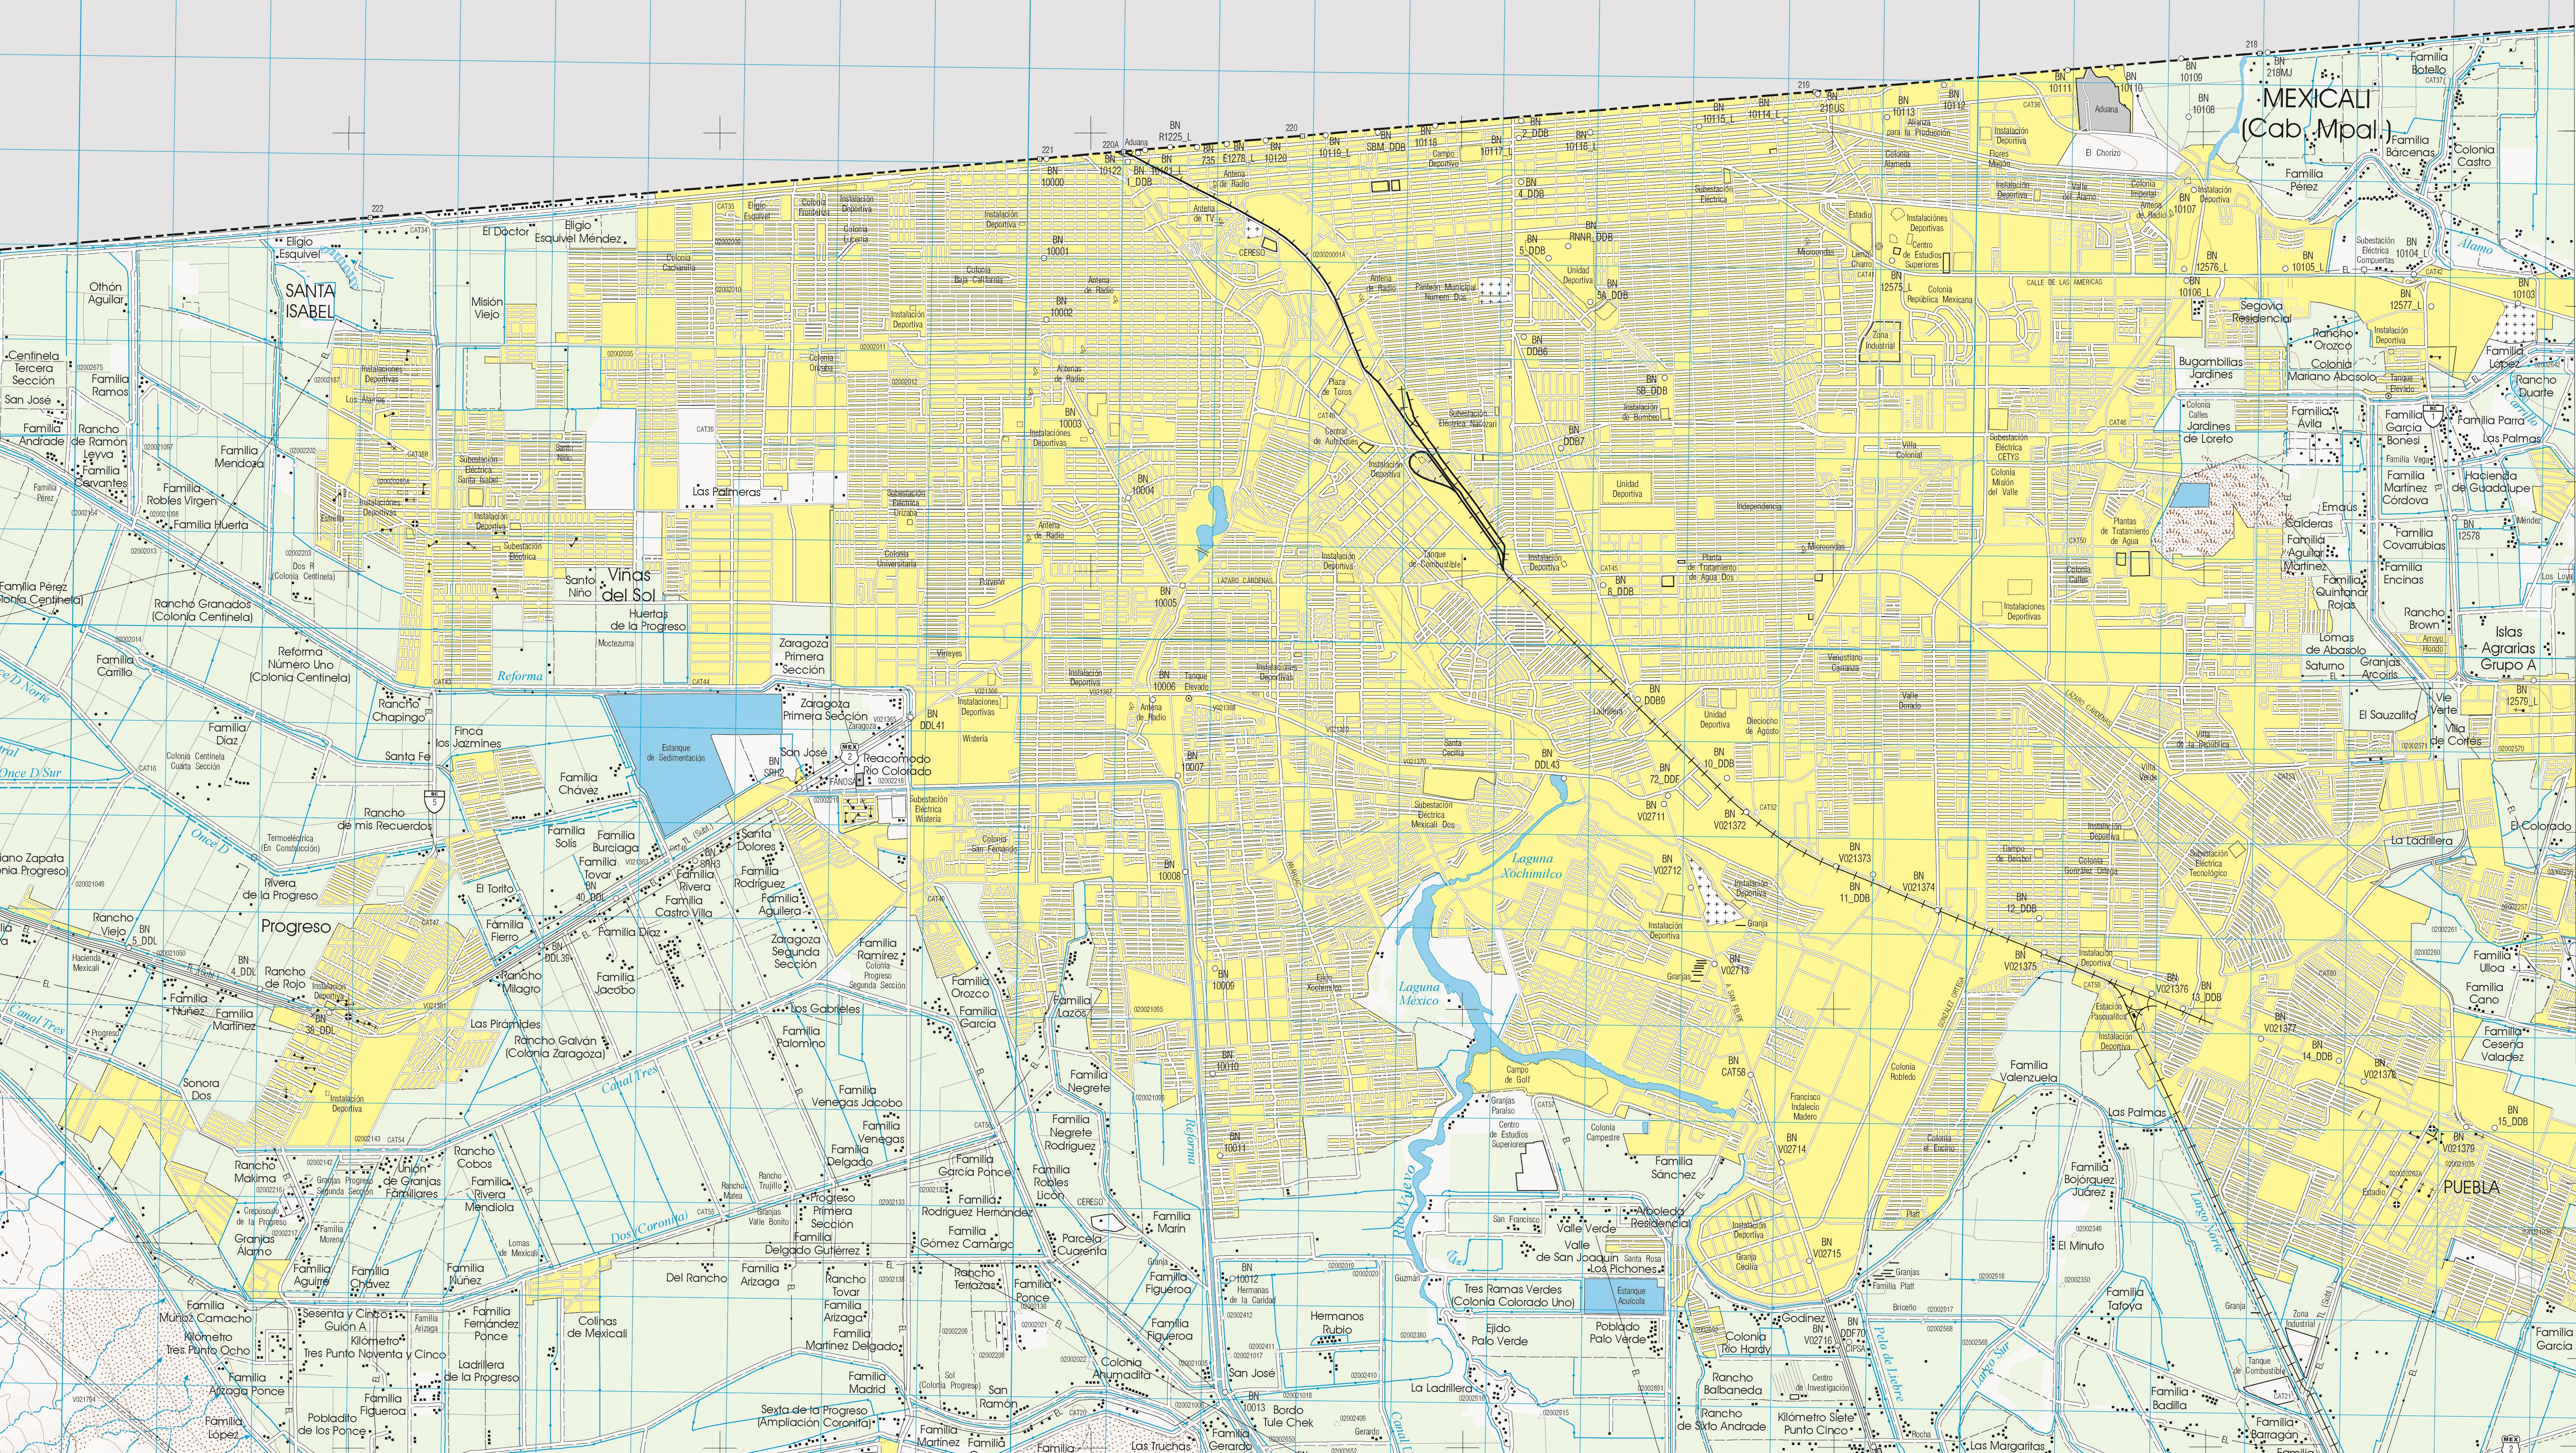The image size is (2576, 1453).
Task: Click the PUEBLA locality label
Action: [2471, 1188]
